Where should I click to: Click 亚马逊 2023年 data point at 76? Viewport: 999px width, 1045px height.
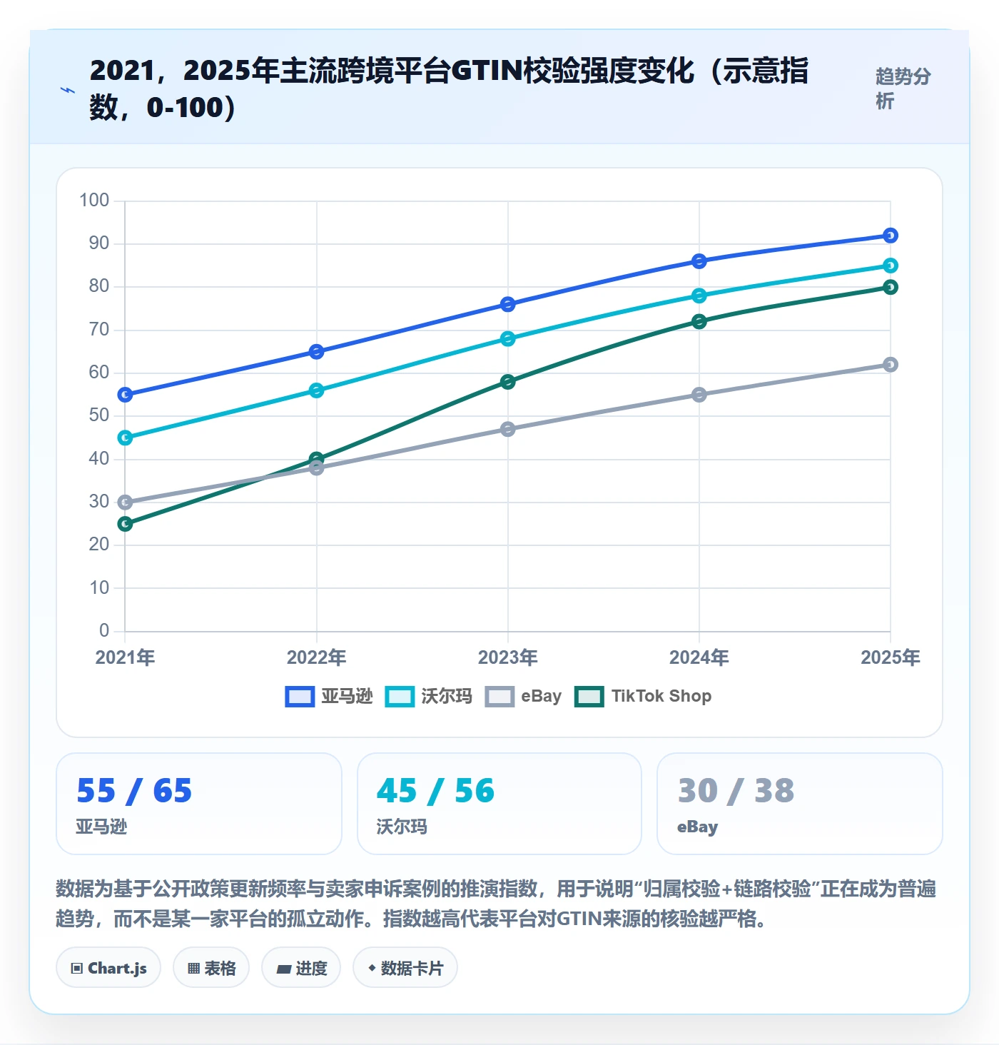[508, 305]
